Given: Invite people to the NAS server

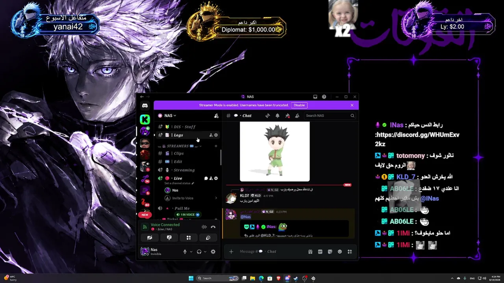Looking at the screenshot, I should click(x=216, y=116).
